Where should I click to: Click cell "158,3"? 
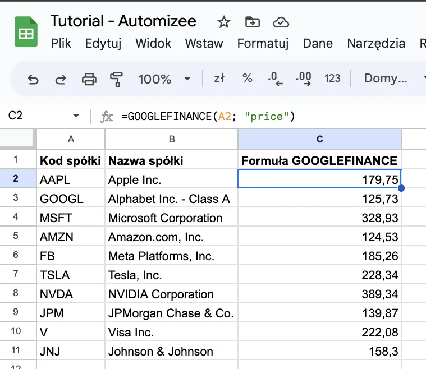[x=320, y=350]
